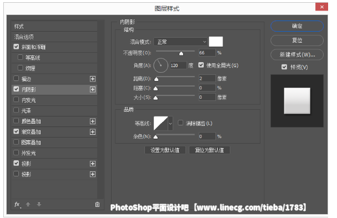Open the 混合选项 section
This screenshot has height=218, width=337.
pyautogui.click(x=54, y=37)
